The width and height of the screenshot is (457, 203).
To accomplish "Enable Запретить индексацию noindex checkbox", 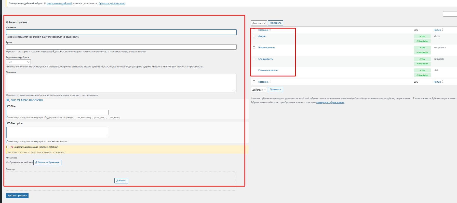I will 8,147.
